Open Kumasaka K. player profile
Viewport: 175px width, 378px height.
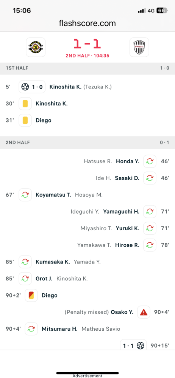53,262
